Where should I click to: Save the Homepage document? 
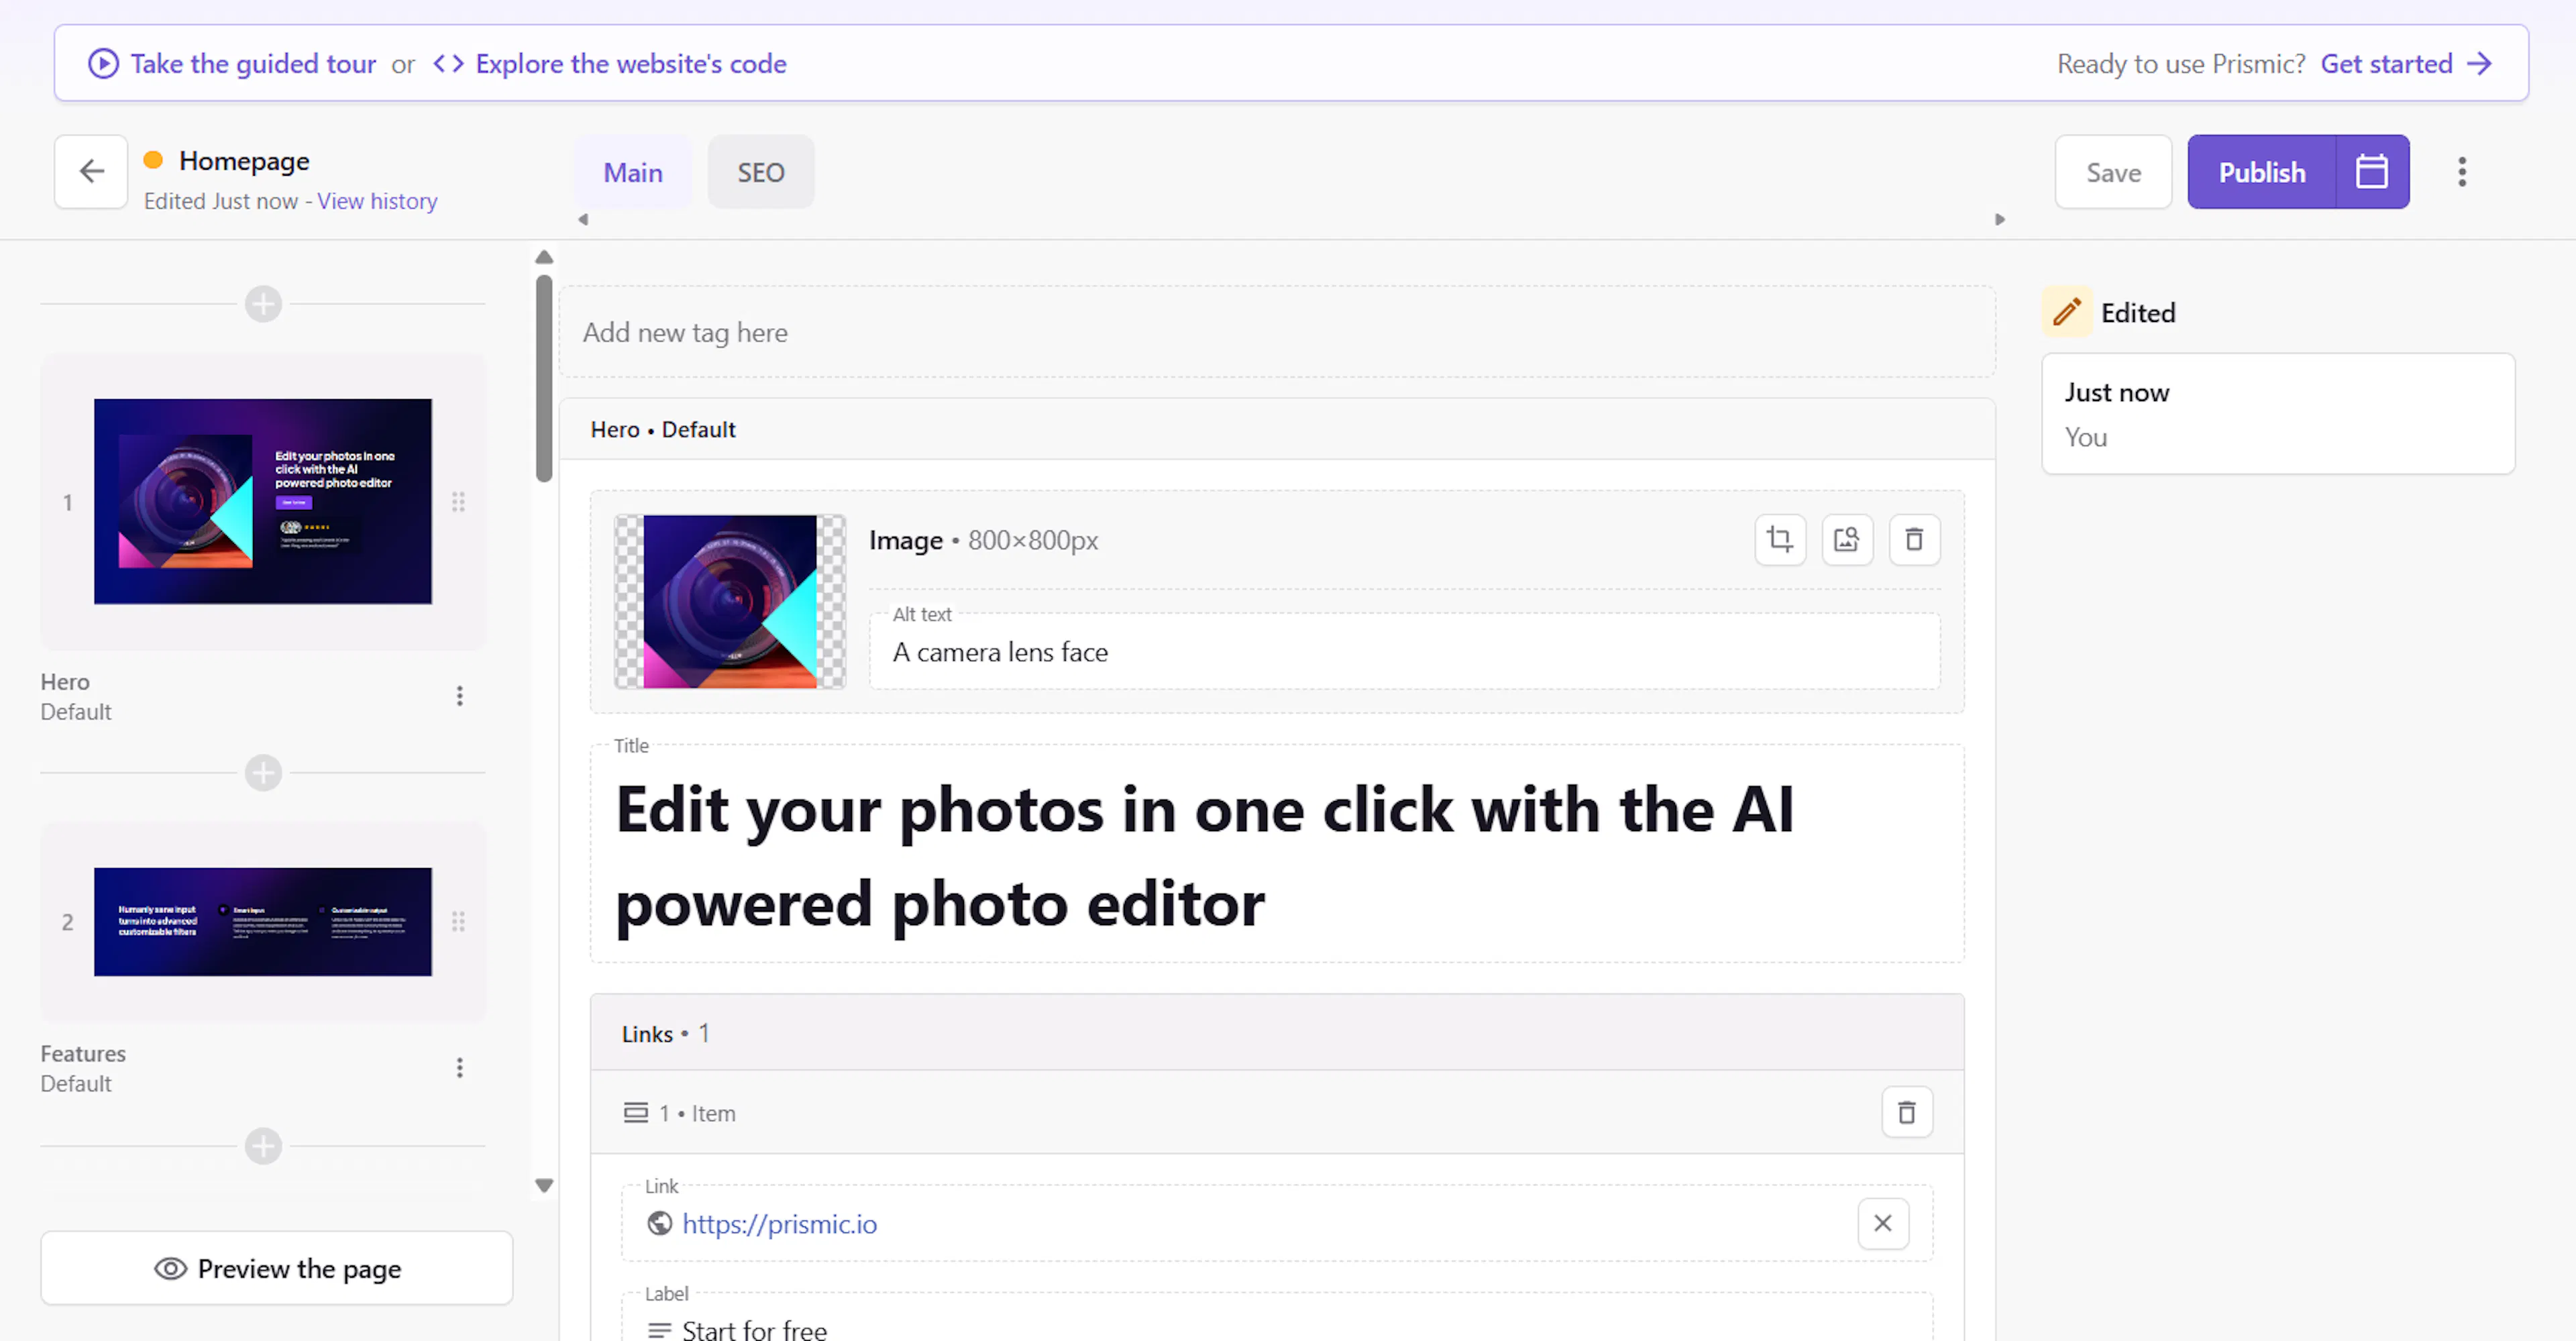pos(2113,171)
